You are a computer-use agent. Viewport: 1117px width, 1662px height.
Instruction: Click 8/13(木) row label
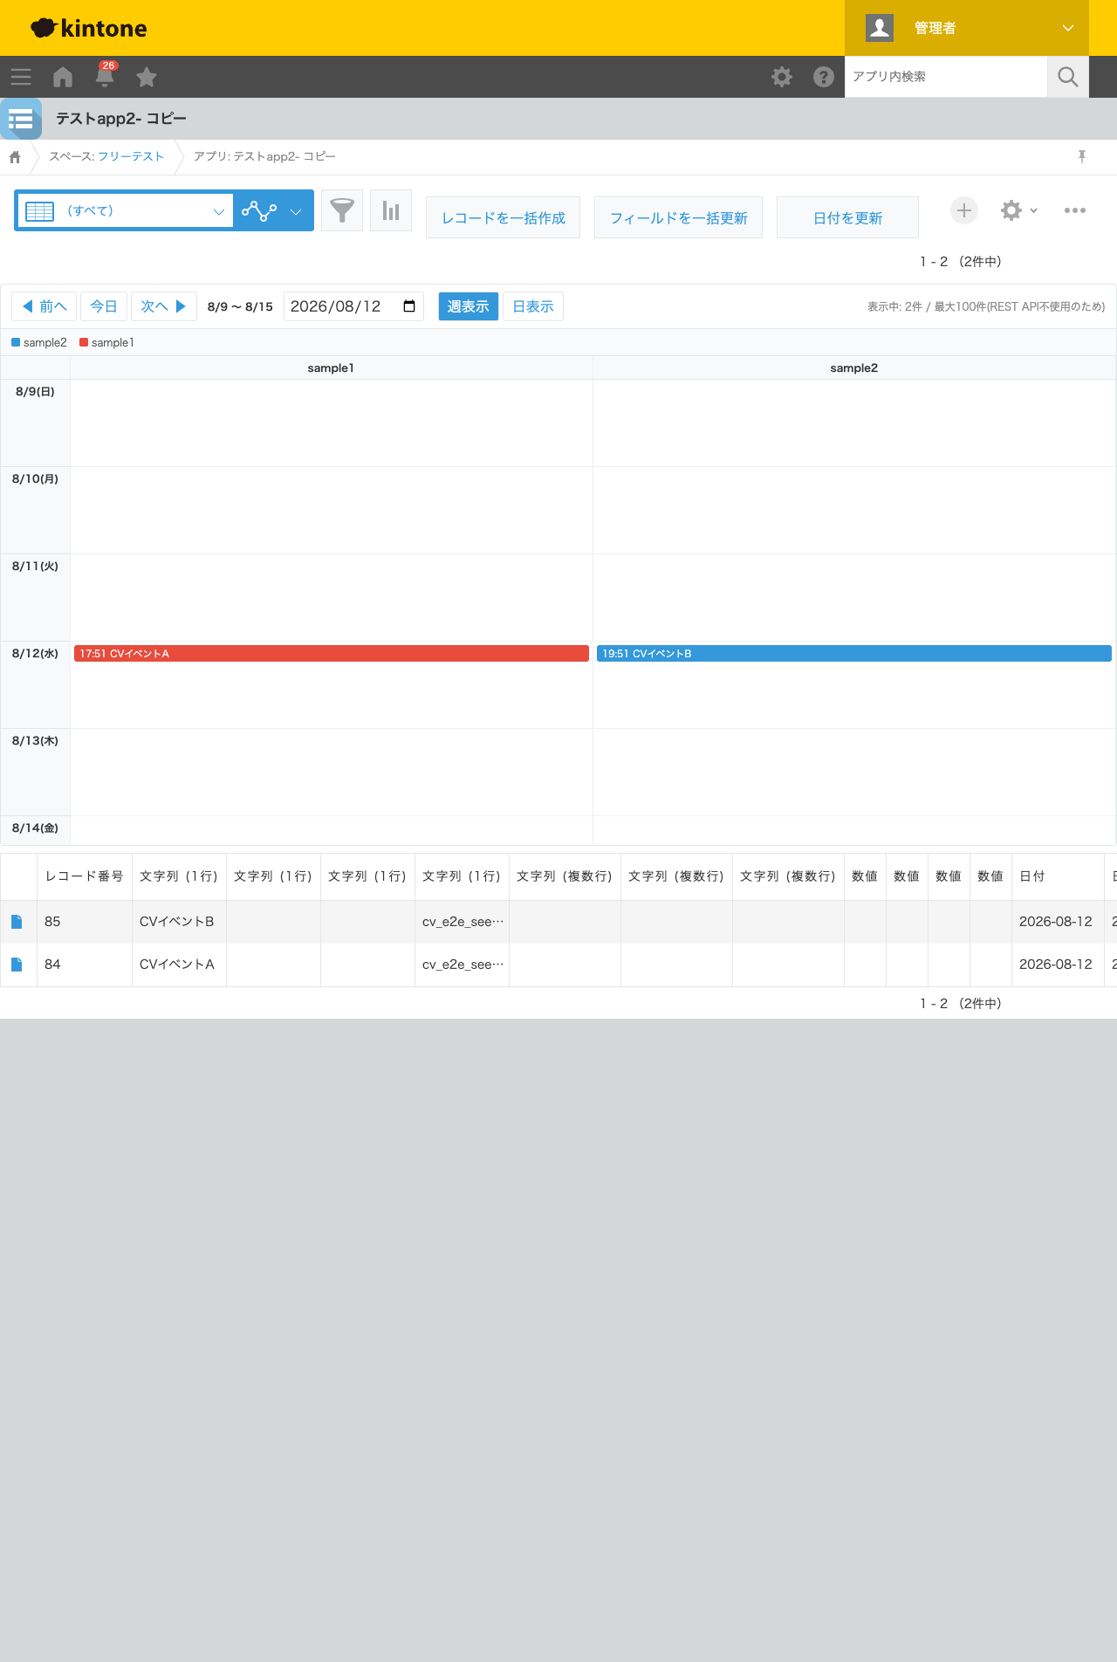pos(35,740)
